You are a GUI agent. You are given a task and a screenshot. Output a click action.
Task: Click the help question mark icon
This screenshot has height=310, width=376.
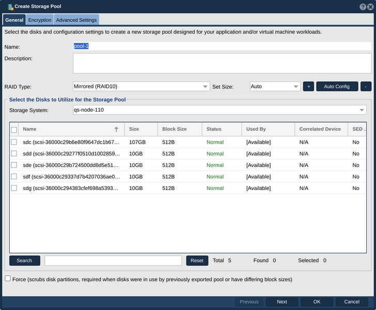[363, 7]
